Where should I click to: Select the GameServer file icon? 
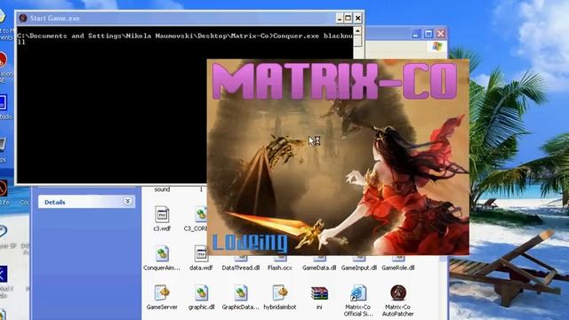(x=162, y=292)
